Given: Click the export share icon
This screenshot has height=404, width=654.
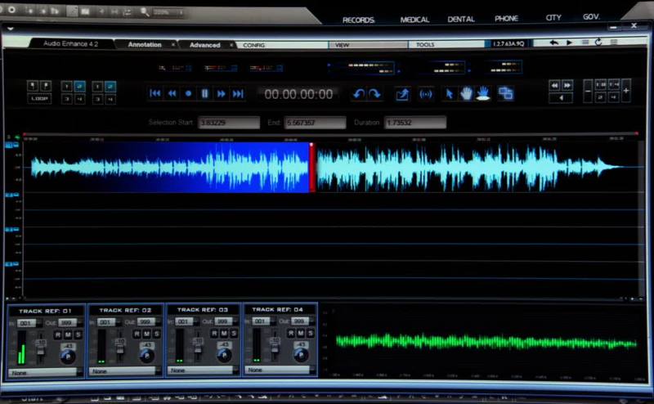Looking at the screenshot, I should click(402, 94).
